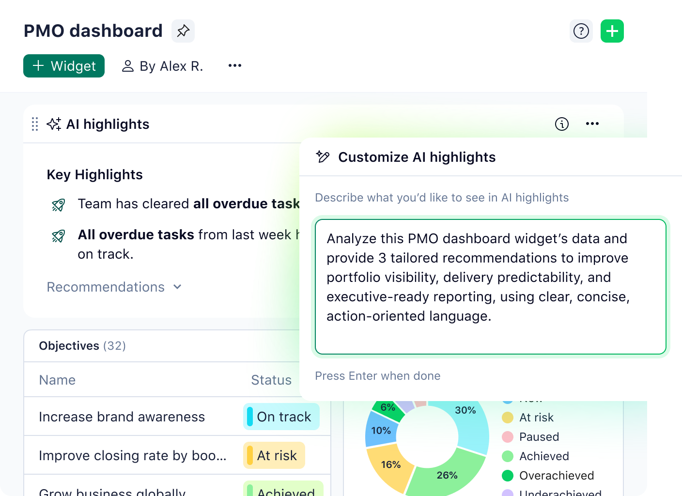Open the Objectives (32) section
This screenshot has height=496, width=682.
82,346
